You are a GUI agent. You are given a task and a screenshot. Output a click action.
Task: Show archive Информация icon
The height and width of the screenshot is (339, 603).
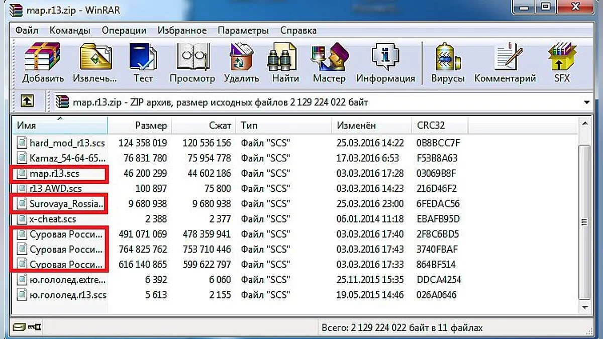click(x=385, y=57)
